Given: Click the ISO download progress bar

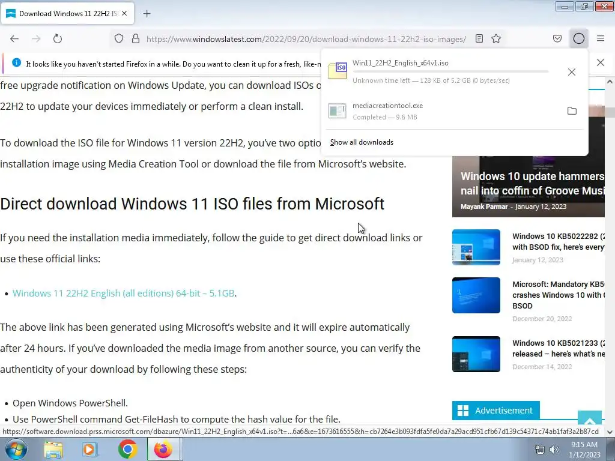Looking at the screenshot, I should (450, 72).
